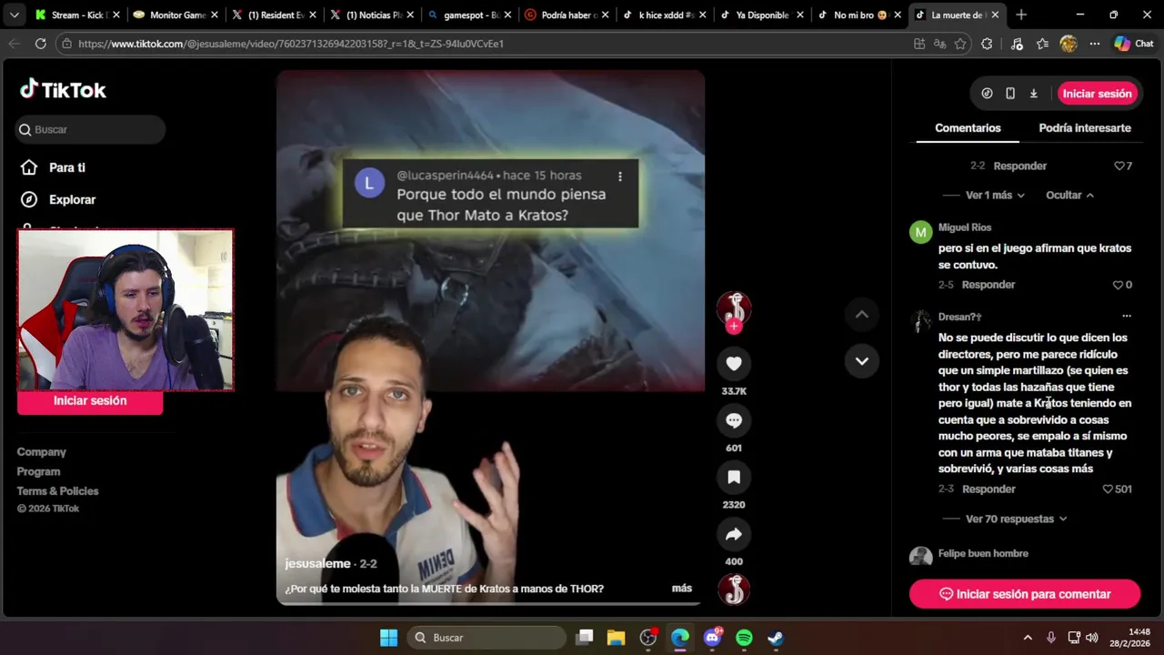Open Discord from the taskbar
The image size is (1164, 655).
(x=712, y=638)
